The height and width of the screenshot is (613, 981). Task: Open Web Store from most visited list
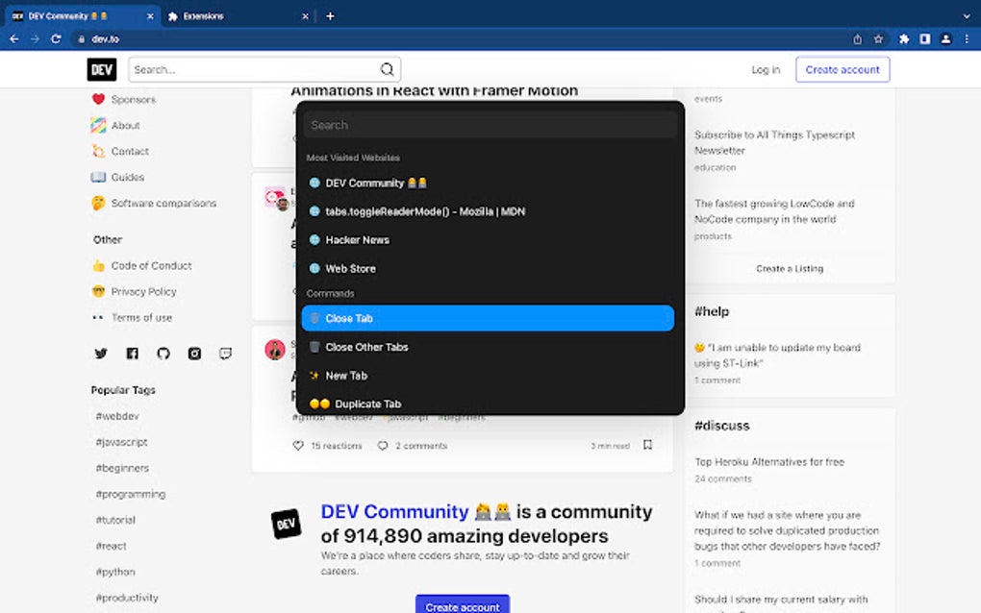coord(488,269)
